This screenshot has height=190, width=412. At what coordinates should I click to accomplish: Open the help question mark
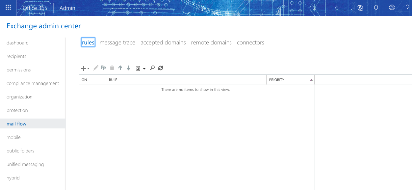pyautogui.click(x=408, y=8)
